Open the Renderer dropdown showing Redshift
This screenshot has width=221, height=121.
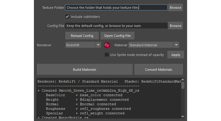[83, 45]
